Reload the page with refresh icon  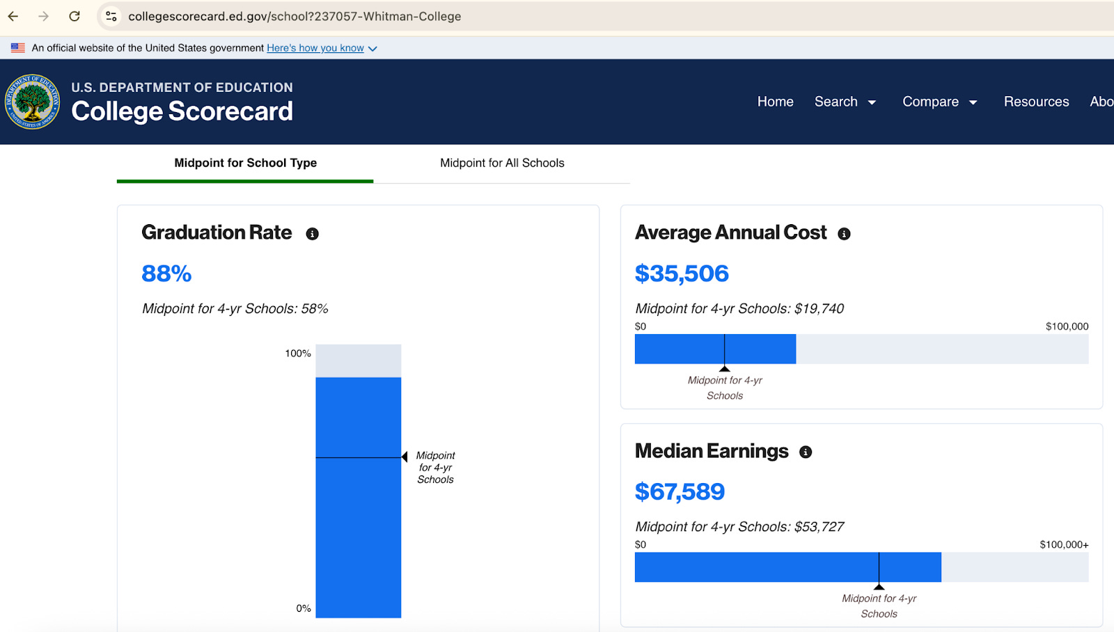click(x=74, y=16)
